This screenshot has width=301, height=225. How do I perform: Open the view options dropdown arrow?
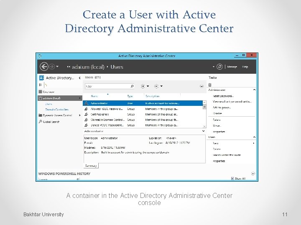[148, 86]
